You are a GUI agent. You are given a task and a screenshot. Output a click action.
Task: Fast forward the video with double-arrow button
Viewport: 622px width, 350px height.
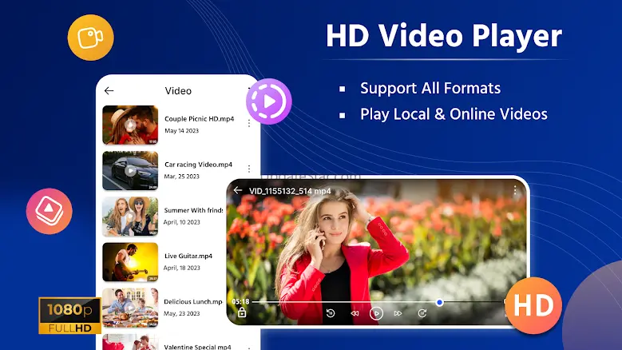pyautogui.click(x=398, y=313)
